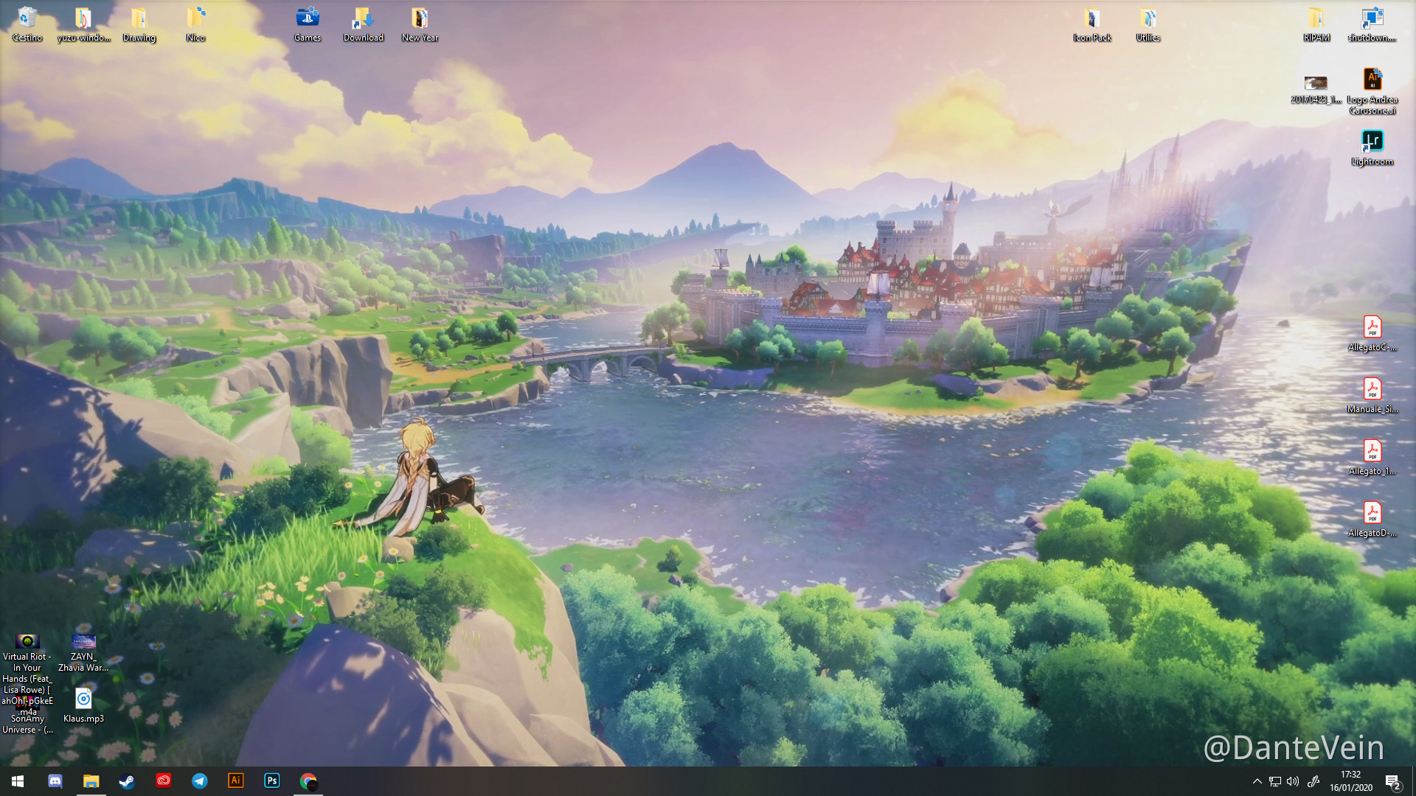The height and width of the screenshot is (796, 1416).
Task: Open Adobe Creative Cloud taskbar icon
Action: click(x=163, y=781)
